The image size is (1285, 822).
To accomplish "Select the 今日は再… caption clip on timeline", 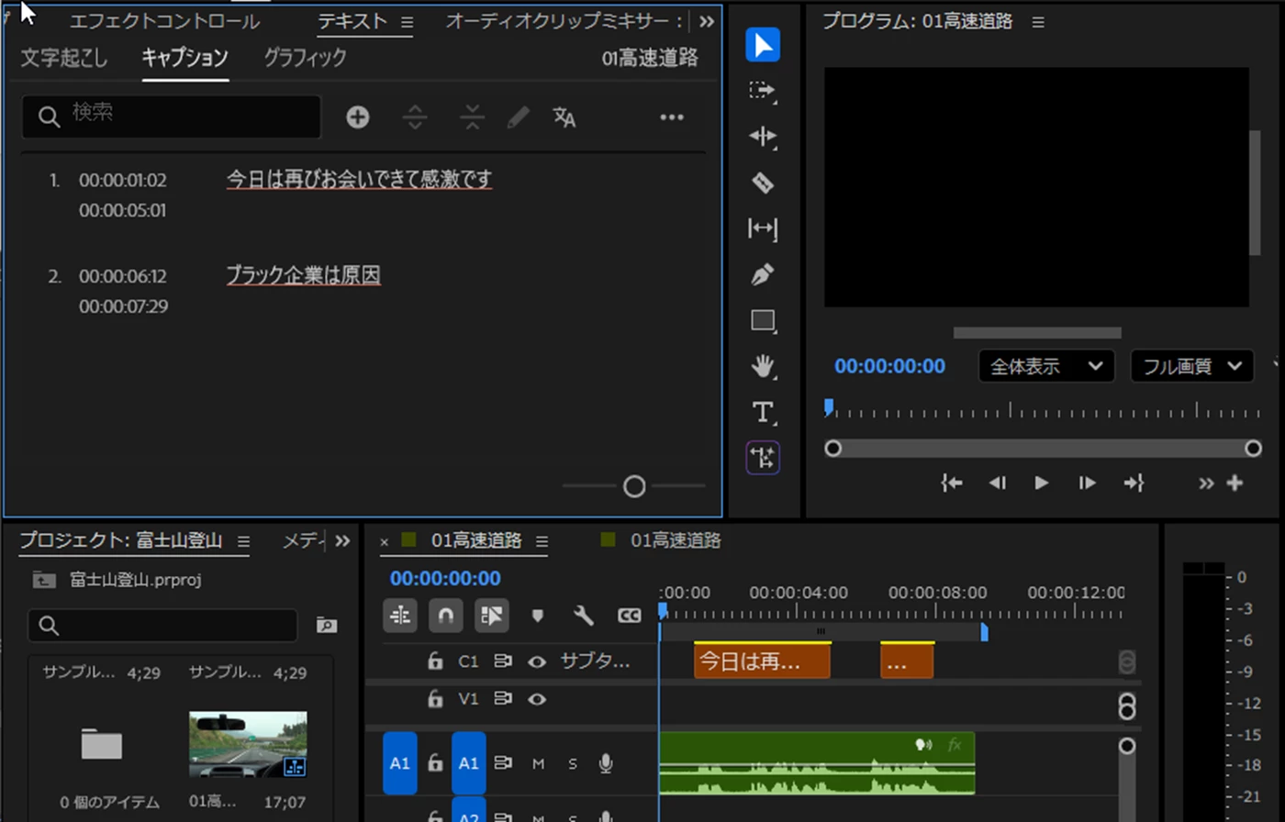I will pos(762,661).
